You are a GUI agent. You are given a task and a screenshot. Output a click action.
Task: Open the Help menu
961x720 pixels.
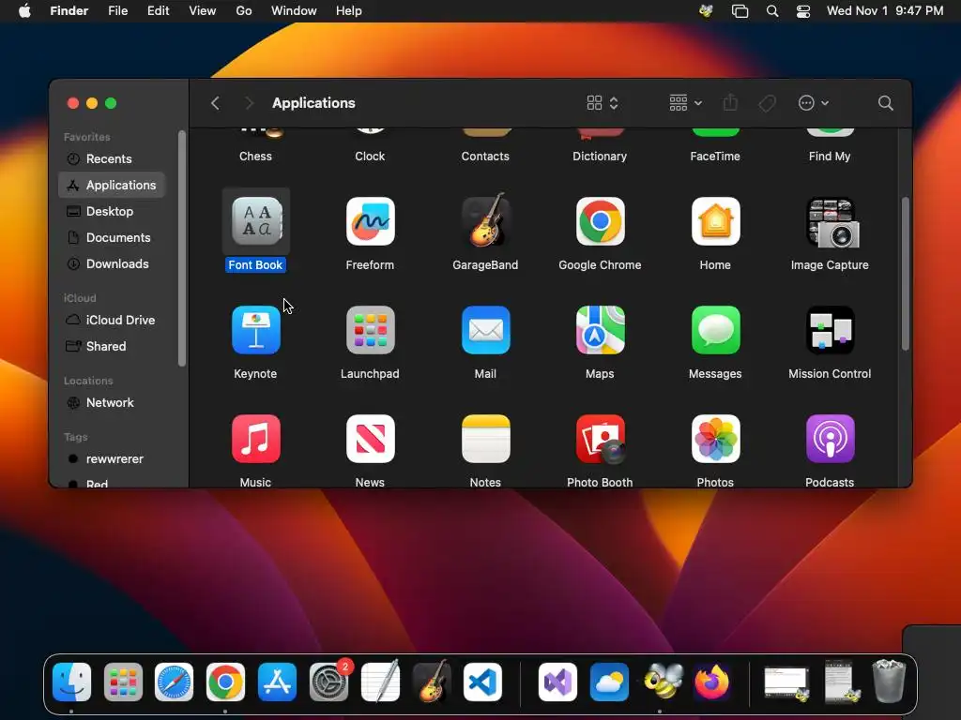coord(349,11)
